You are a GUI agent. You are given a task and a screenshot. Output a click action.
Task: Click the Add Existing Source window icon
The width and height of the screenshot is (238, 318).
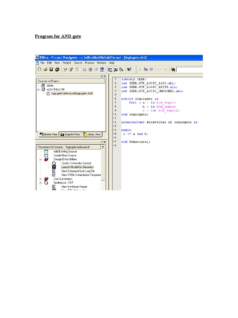pyautogui.click(x=46, y=152)
